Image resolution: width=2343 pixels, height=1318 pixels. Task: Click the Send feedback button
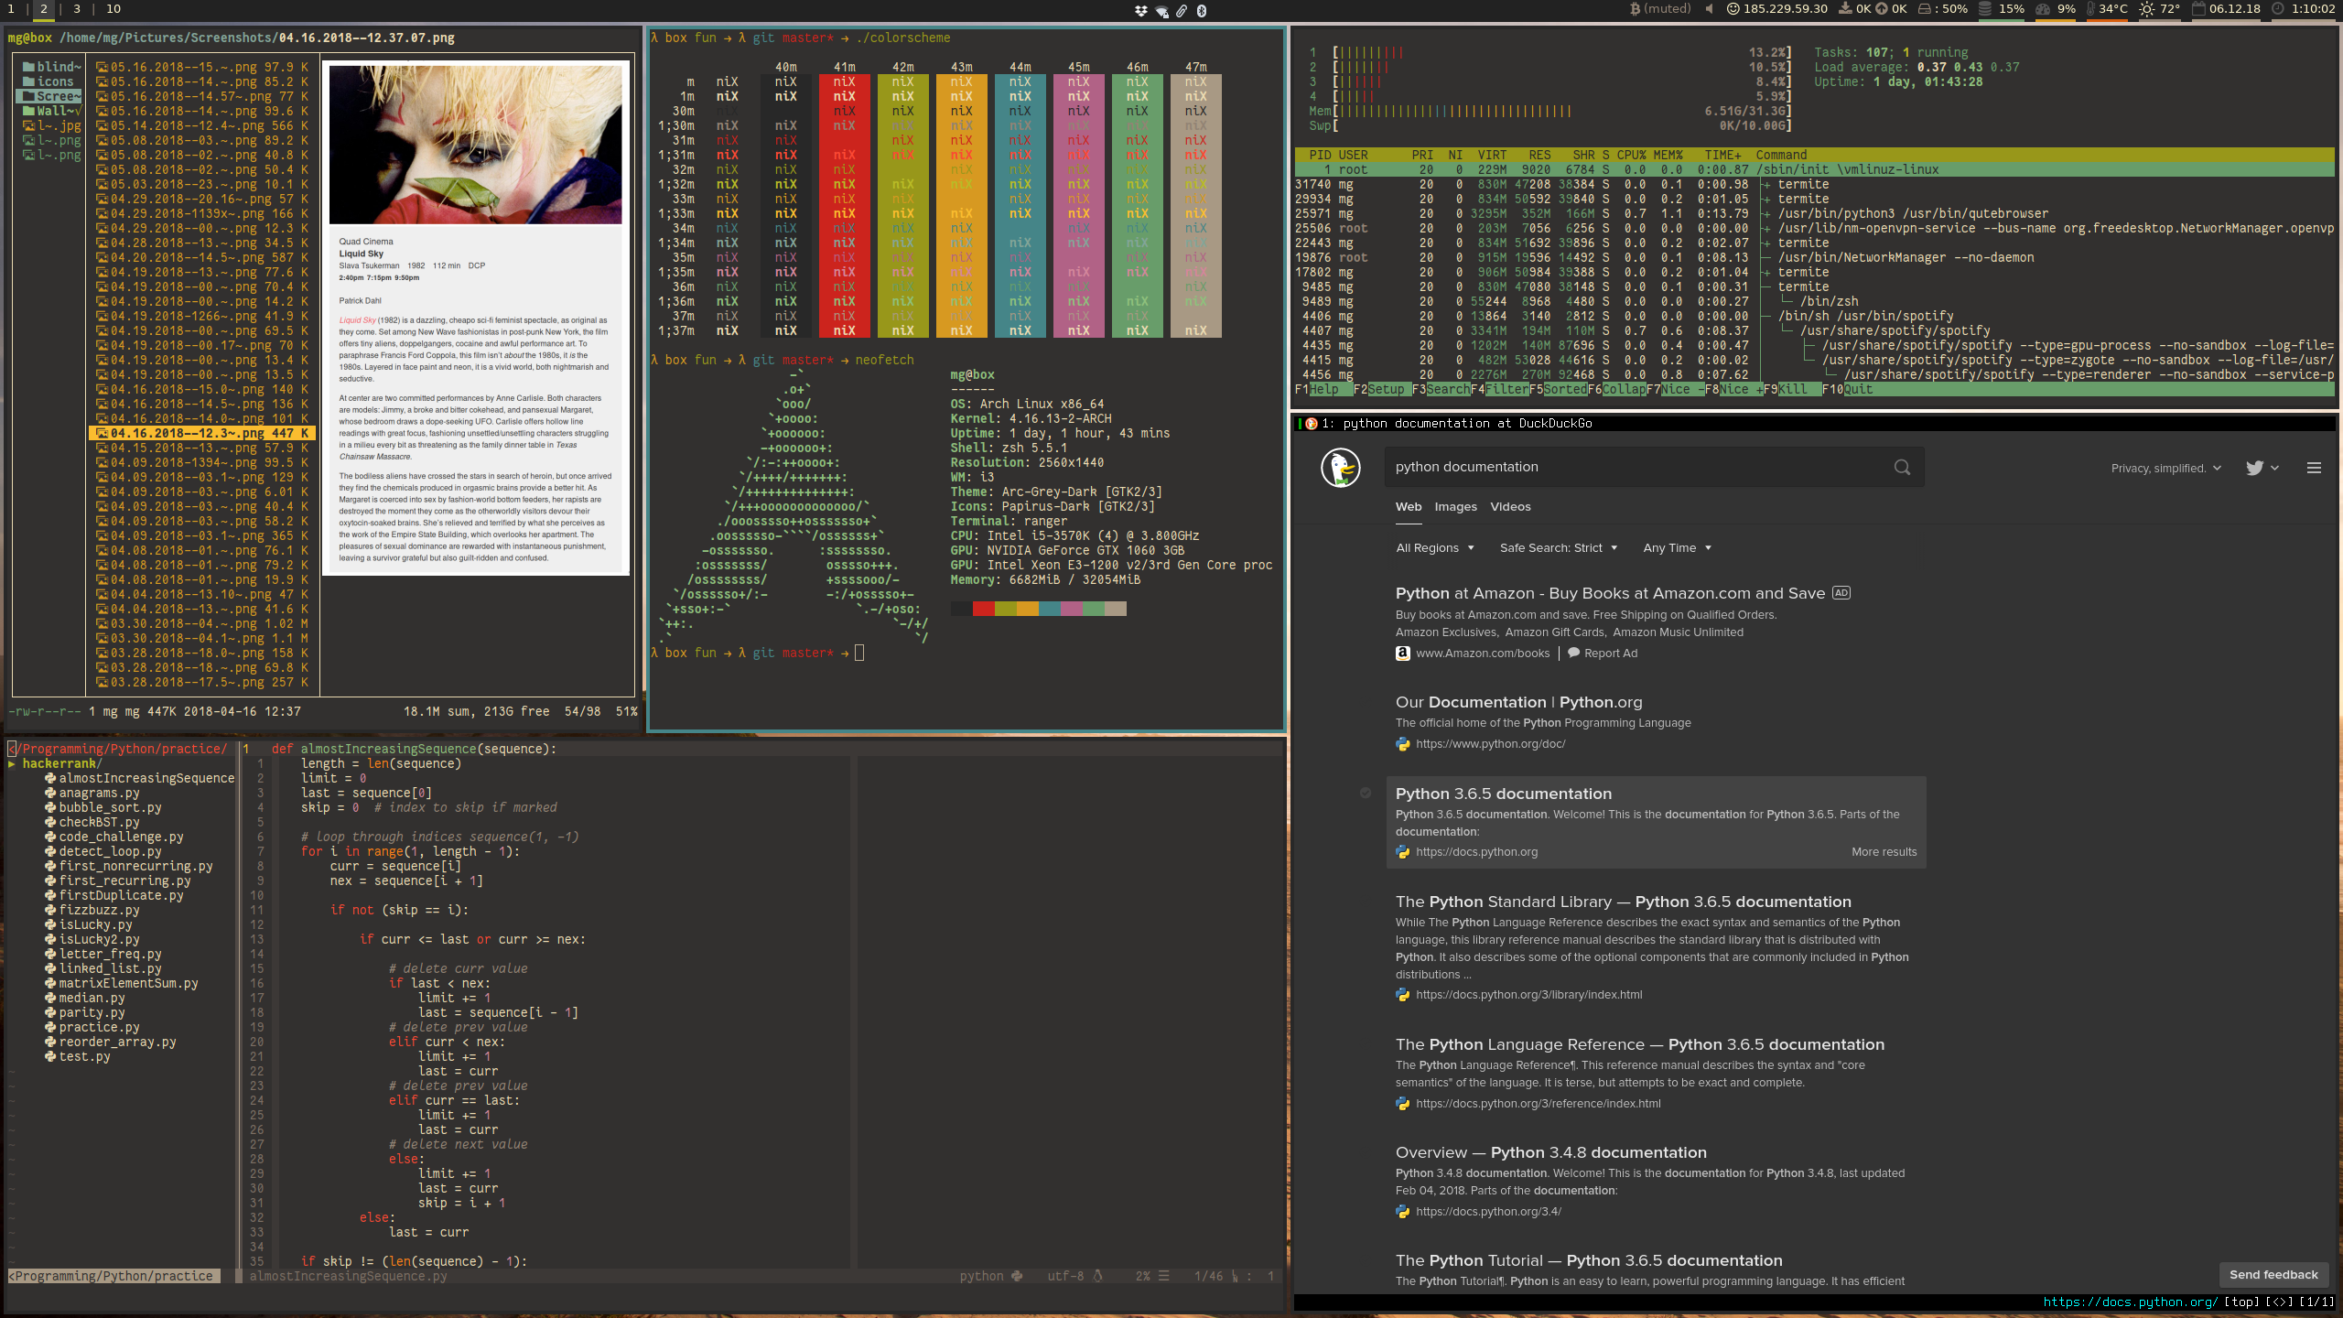(2273, 1275)
